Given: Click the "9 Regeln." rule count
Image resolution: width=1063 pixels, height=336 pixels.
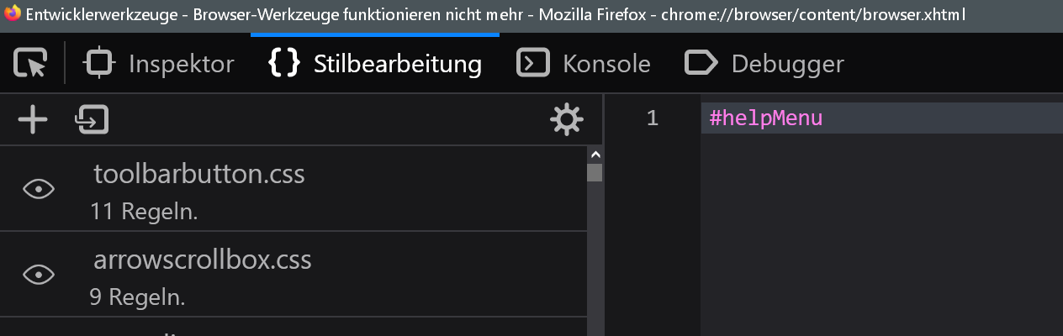Looking at the screenshot, I should click(x=137, y=297).
